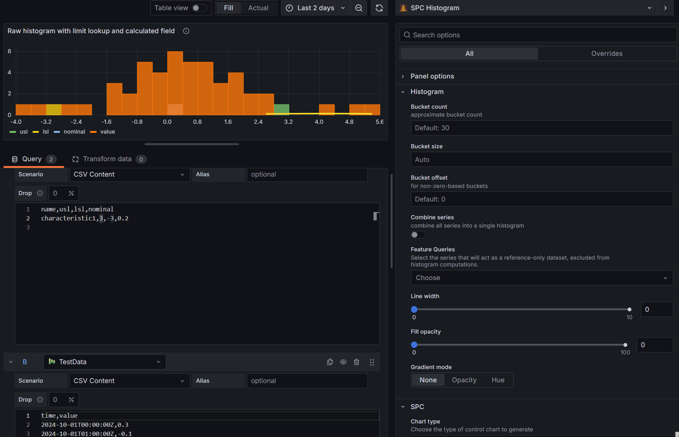Duplicate query B with the copy icon
The width and height of the screenshot is (679, 437).
pyautogui.click(x=330, y=362)
